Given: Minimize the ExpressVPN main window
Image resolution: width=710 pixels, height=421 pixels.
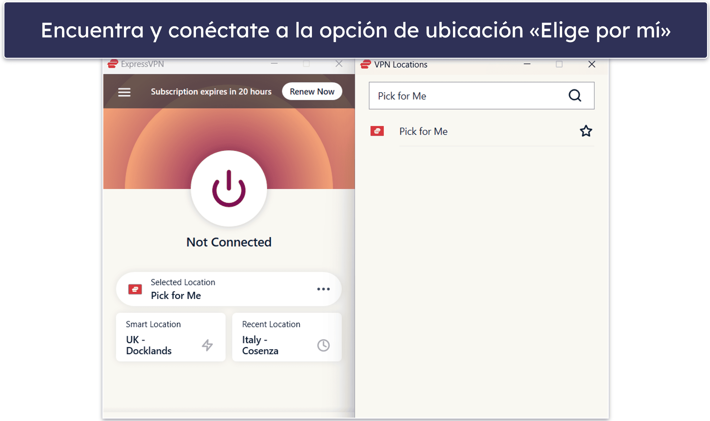Looking at the screenshot, I should 274,63.
